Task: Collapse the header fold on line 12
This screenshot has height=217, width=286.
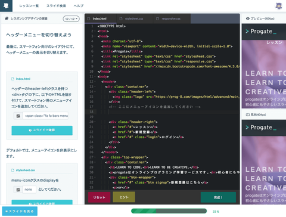Action: coord(95,82)
